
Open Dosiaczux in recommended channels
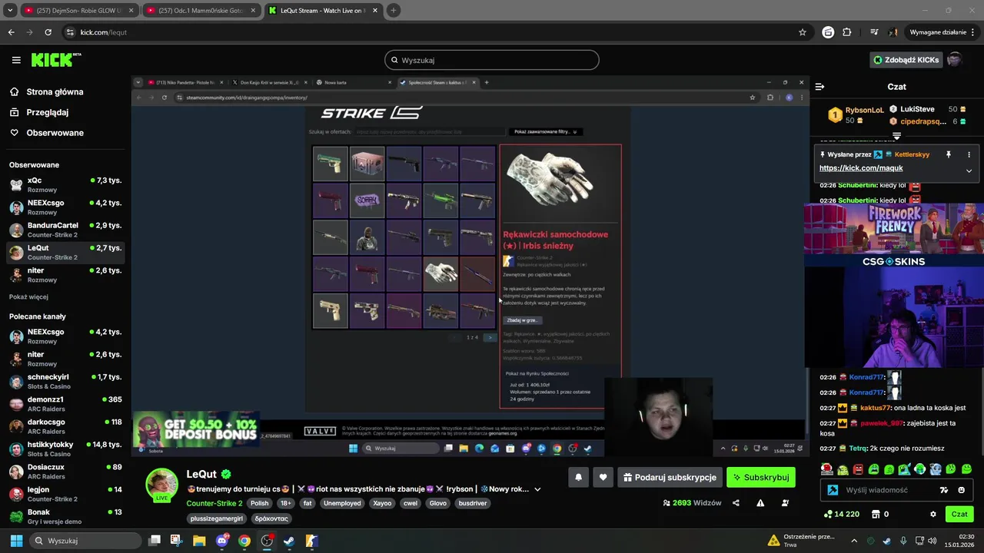click(65, 472)
